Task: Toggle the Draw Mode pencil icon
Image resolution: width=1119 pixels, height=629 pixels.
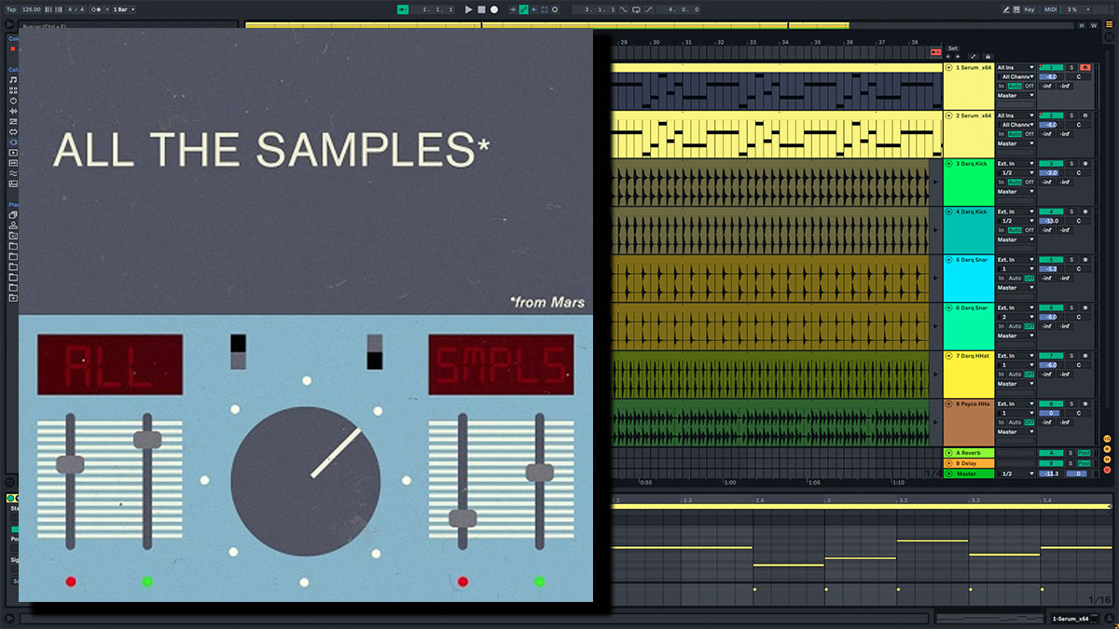Action: (x=1006, y=9)
